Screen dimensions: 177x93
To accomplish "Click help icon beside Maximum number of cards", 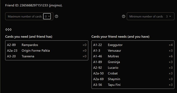I will [56, 16].
